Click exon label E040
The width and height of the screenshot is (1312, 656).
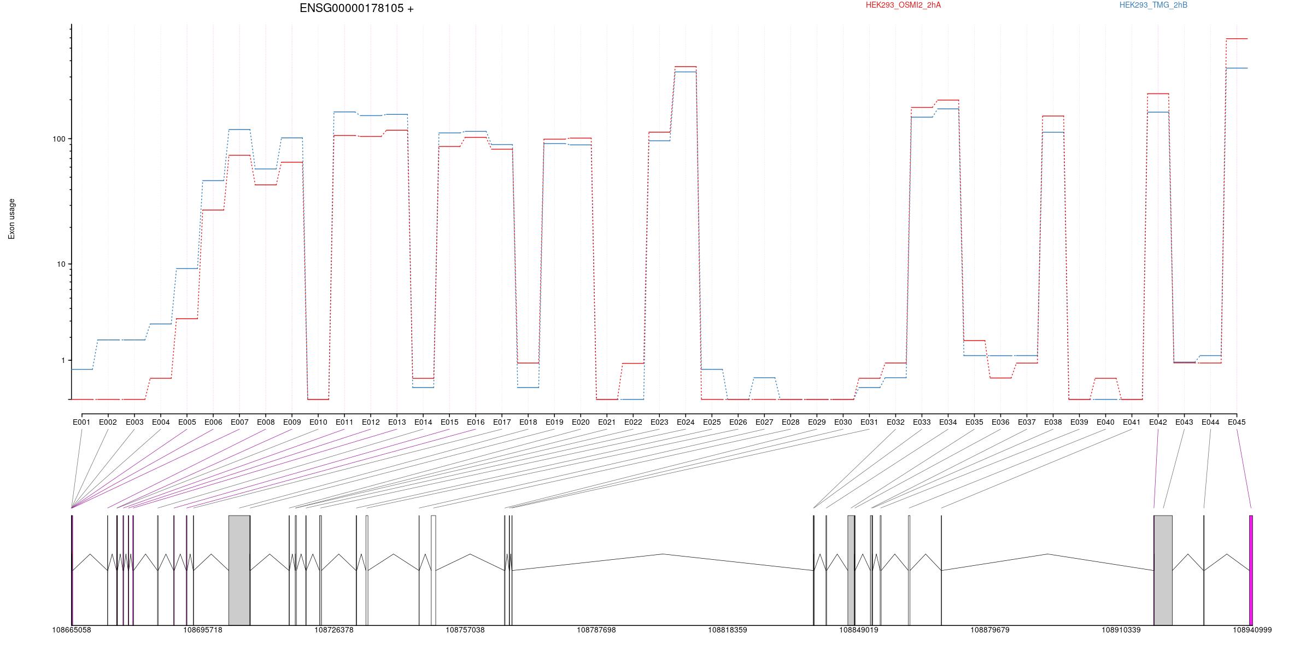pos(1105,422)
